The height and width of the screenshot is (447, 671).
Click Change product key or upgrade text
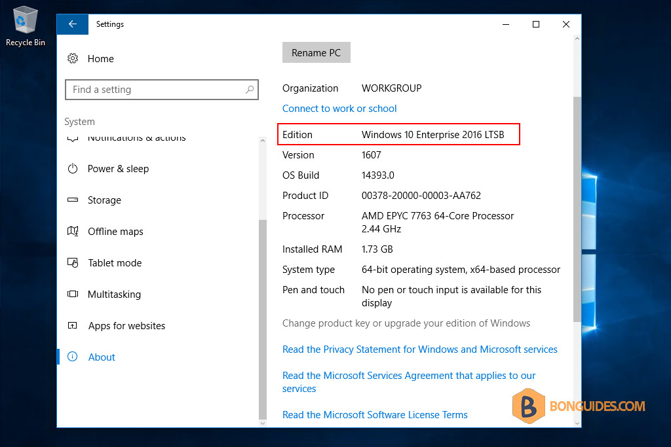click(x=406, y=323)
